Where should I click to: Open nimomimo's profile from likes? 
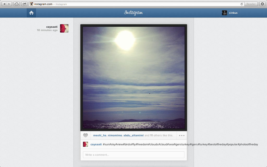(115, 135)
